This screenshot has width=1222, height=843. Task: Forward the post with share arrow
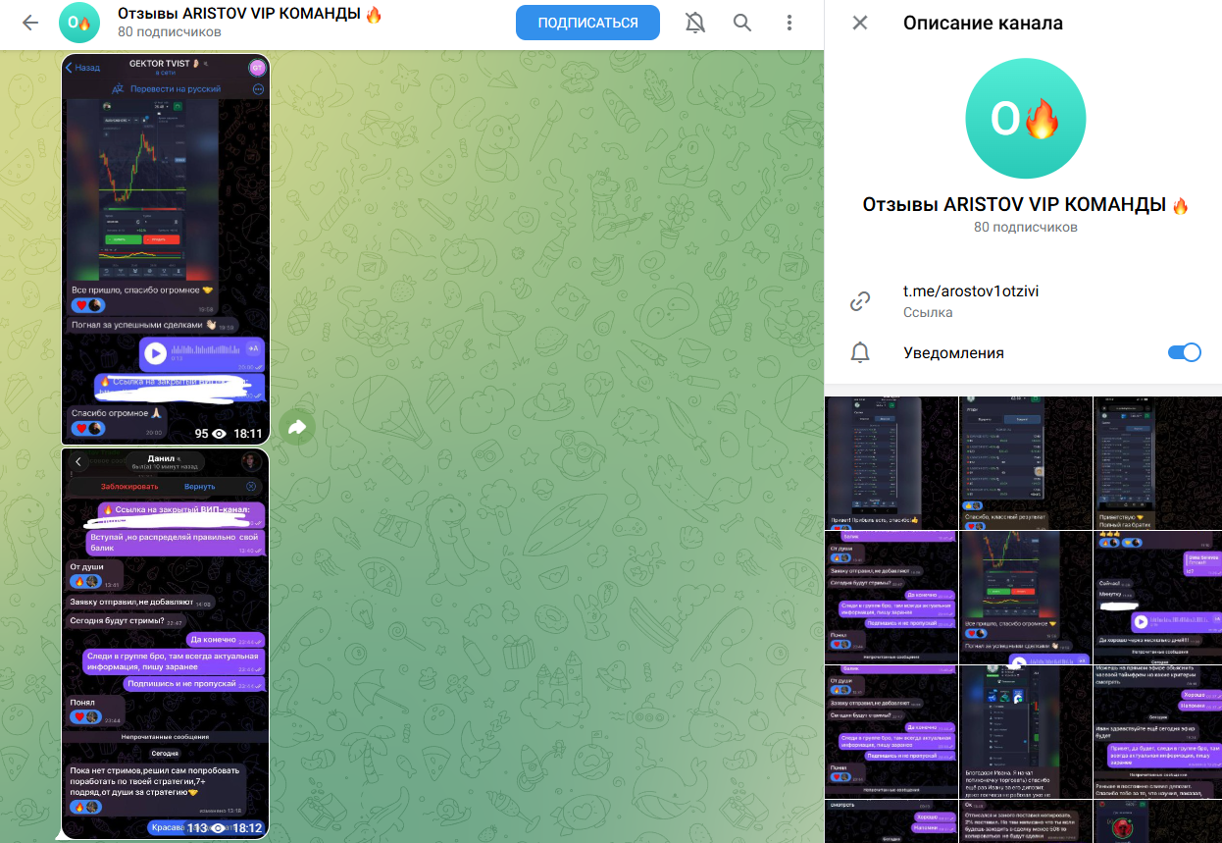point(297,427)
